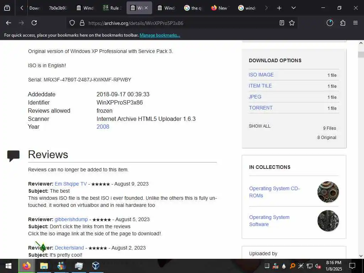Image resolution: width=364 pixels, height=273 pixels.
Task: Open reviewer DeckerIsland profile
Action: click(x=69, y=248)
